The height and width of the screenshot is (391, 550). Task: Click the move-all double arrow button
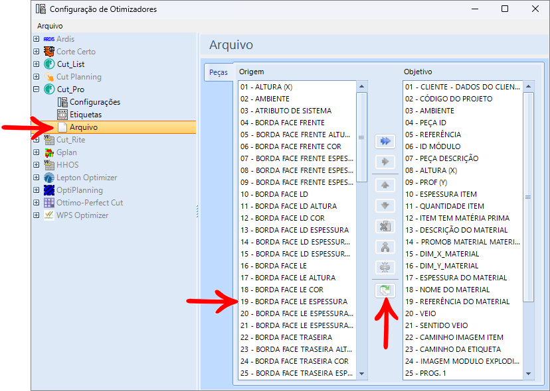[385, 141]
